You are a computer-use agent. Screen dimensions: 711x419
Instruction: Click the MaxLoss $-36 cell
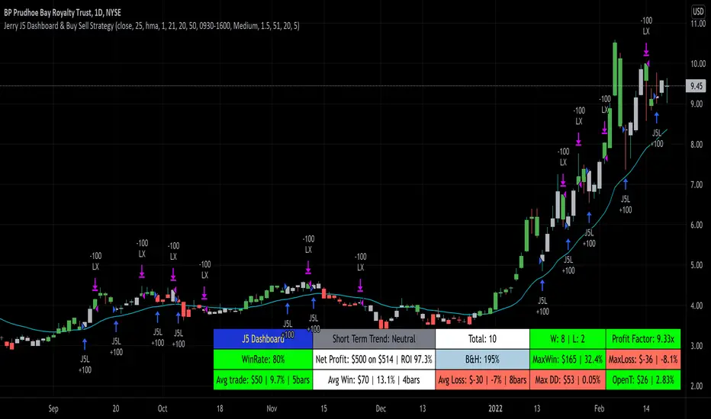(643, 360)
